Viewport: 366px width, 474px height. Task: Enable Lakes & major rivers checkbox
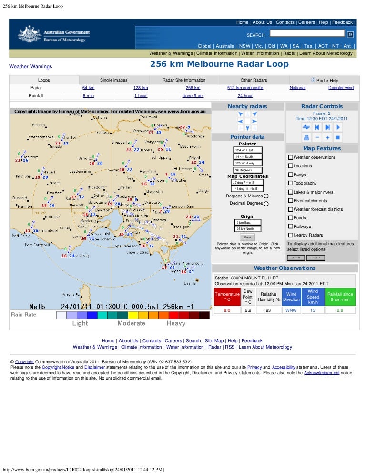tap(290, 192)
